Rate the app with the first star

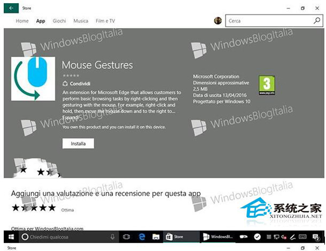(16, 208)
